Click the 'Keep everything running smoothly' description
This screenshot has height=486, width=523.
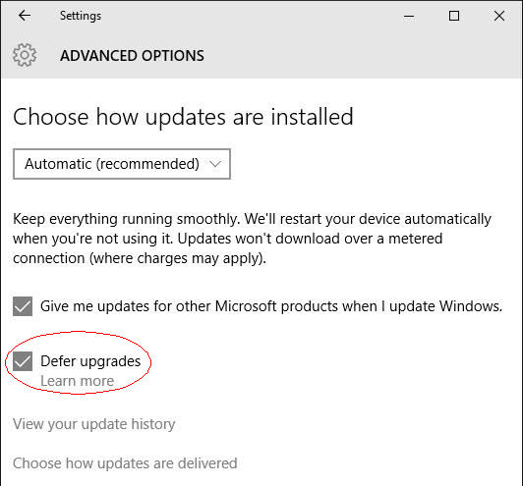[252, 239]
